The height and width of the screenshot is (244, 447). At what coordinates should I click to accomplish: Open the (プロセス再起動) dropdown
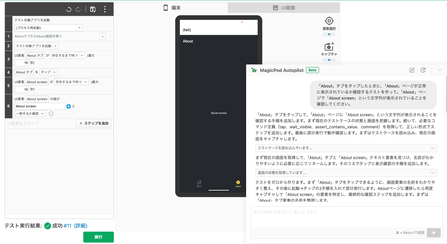click(48, 28)
